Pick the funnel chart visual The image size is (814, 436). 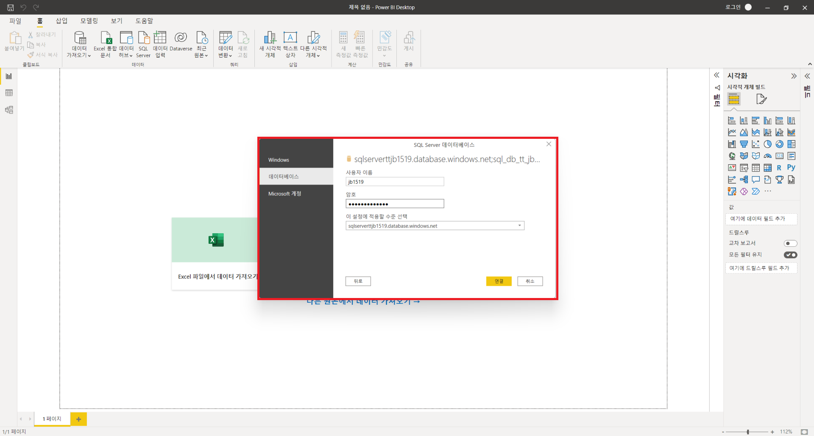tap(744, 144)
